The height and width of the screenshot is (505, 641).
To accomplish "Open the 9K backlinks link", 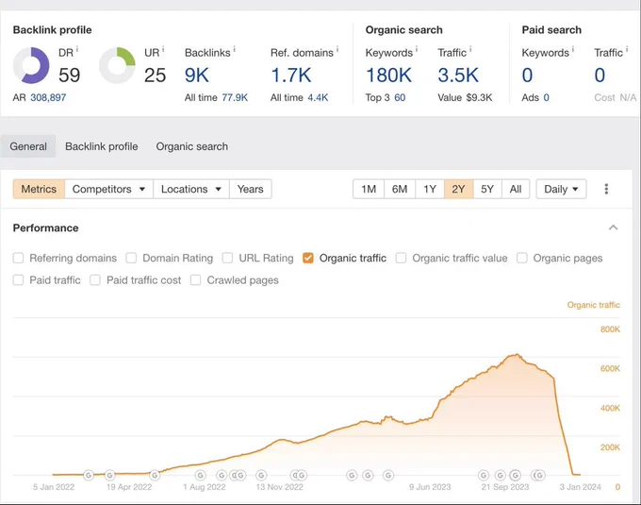I will pos(197,76).
